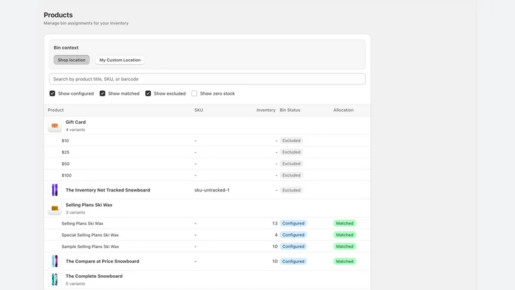The width and height of the screenshot is (515, 290).
Task: Click the 5 variants label under Complete Snowboard
Action: click(x=75, y=284)
